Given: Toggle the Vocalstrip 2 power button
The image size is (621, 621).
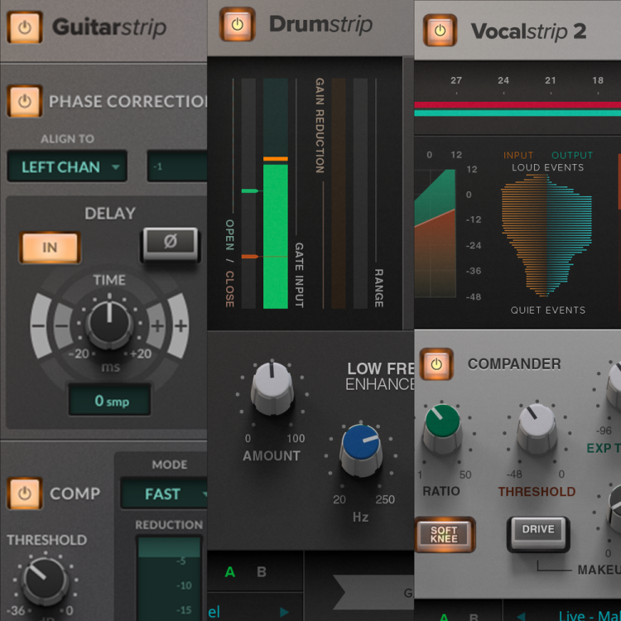Looking at the screenshot, I should pos(440,31).
